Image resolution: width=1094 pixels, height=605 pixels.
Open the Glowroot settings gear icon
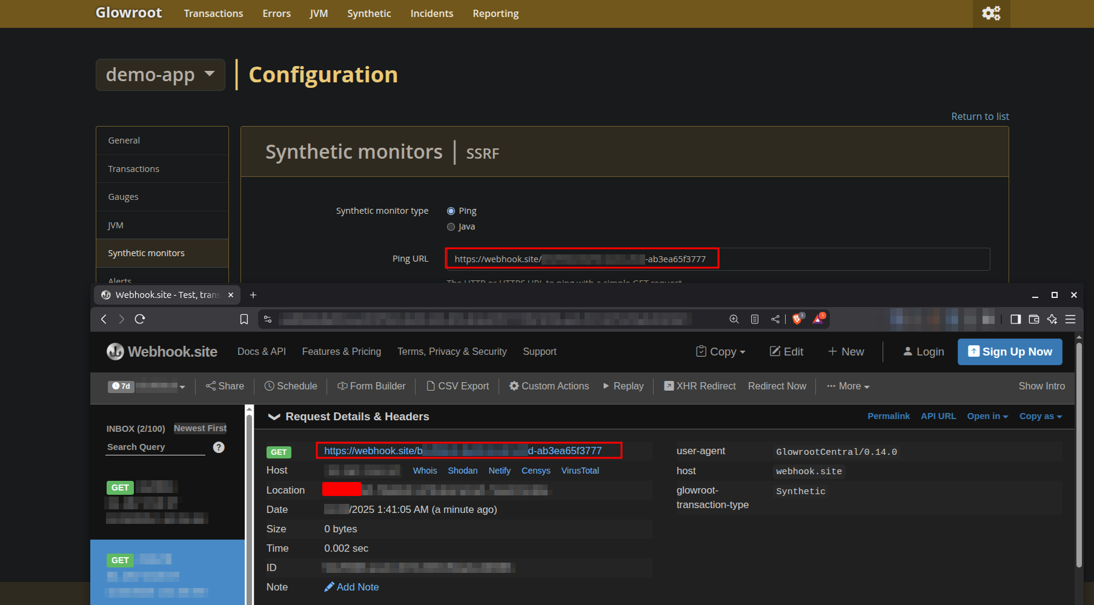991,13
